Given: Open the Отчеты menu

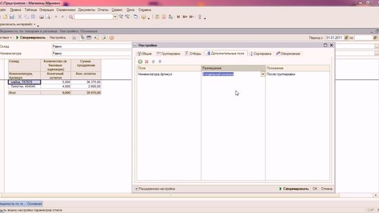Looking at the screenshot, I should pos(103,10).
